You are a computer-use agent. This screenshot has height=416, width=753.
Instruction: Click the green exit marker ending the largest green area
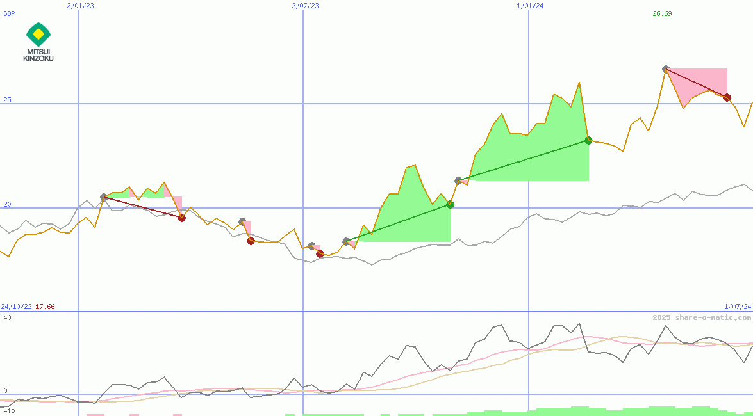tap(588, 140)
